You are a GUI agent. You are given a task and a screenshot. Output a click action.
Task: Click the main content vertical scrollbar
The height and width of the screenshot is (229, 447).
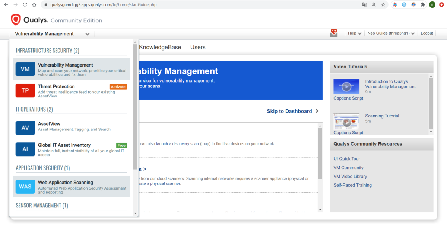tap(320, 153)
